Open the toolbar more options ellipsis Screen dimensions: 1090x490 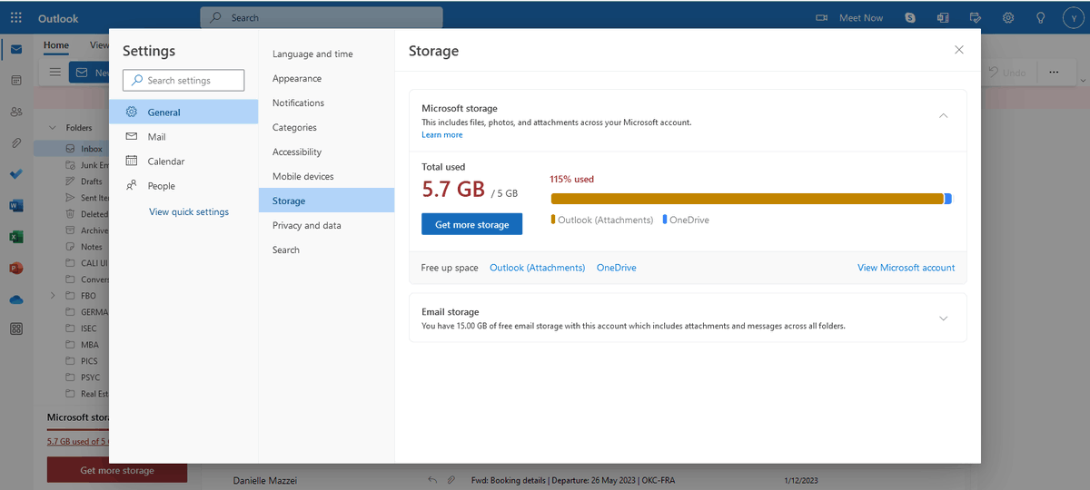click(x=1055, y=73)
